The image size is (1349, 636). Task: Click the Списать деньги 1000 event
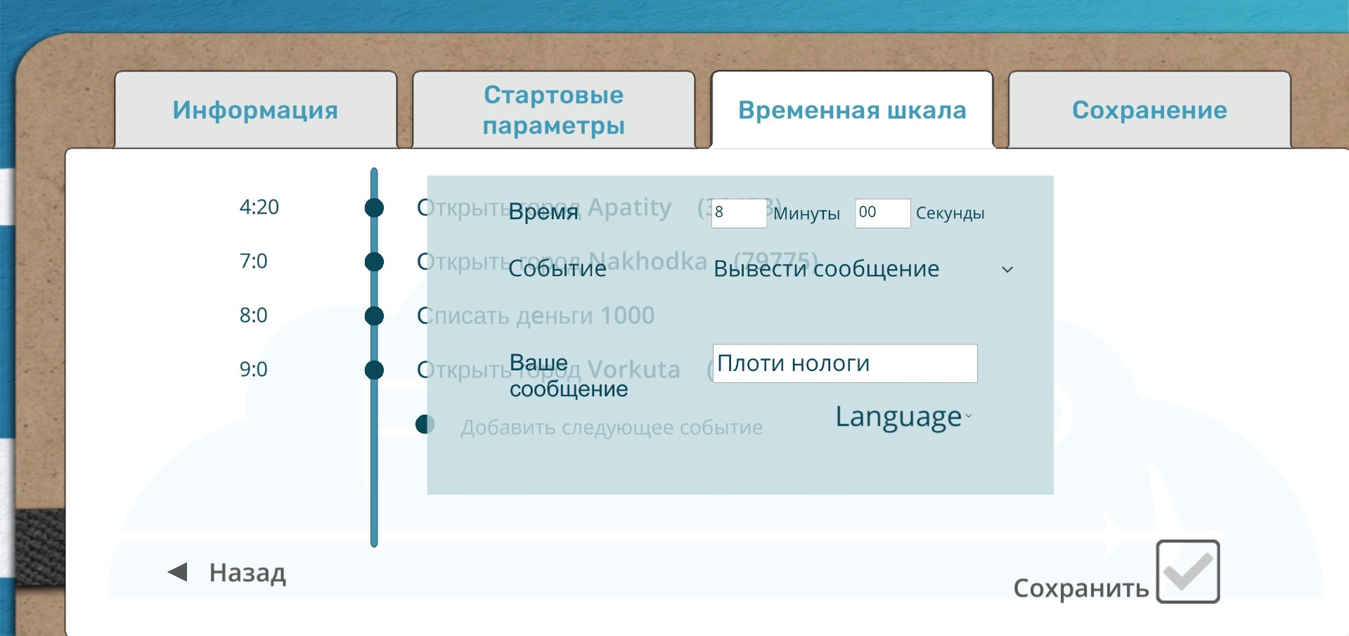[x=536, y=316]
